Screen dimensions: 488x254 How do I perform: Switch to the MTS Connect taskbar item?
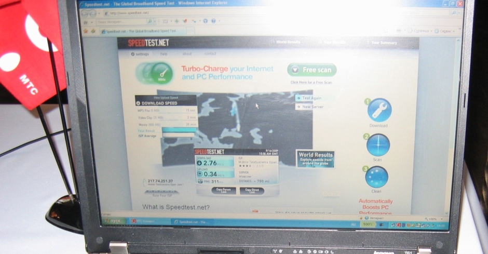tap(148, 221)
